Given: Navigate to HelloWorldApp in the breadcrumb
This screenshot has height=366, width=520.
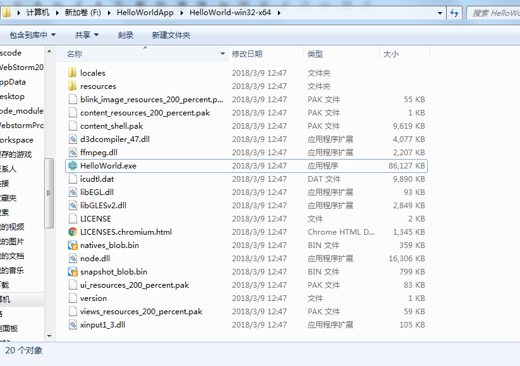Looking at the screenshot, I should [145, 13].
